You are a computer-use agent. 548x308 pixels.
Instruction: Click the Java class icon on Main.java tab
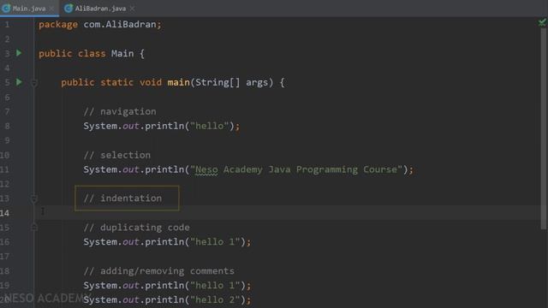coord(6,9)
